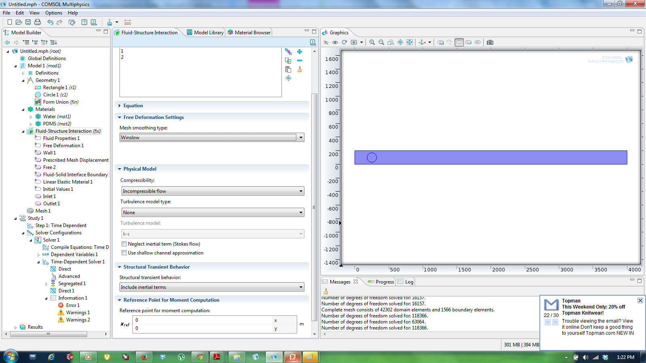
Task: Click the Zoom In graphics tool
Action: click(x=372, y=42)
